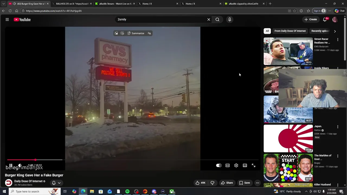Open Task View on the taskbar
347x195 pixels.
click(65, 191)
